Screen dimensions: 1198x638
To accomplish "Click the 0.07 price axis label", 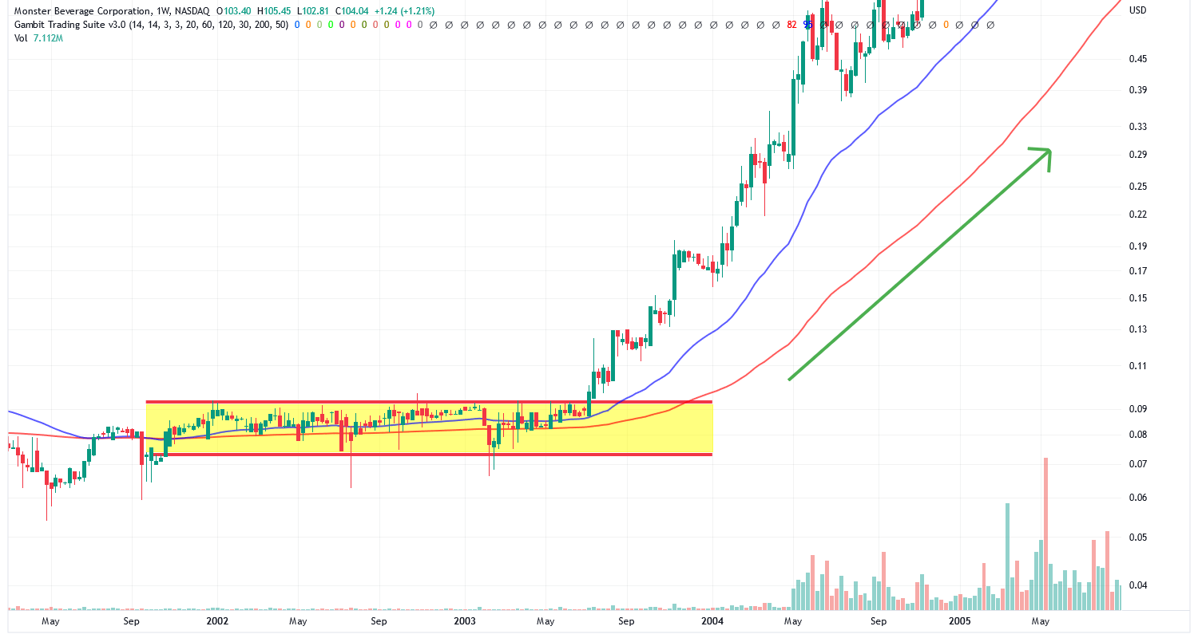I will pos(1138,464).
